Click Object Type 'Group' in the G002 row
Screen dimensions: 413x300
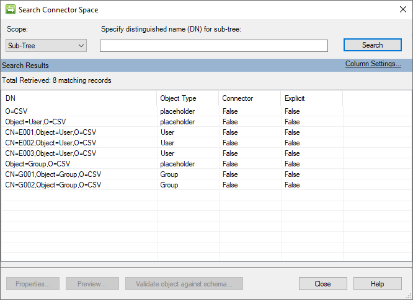click(x=169, y=185)
